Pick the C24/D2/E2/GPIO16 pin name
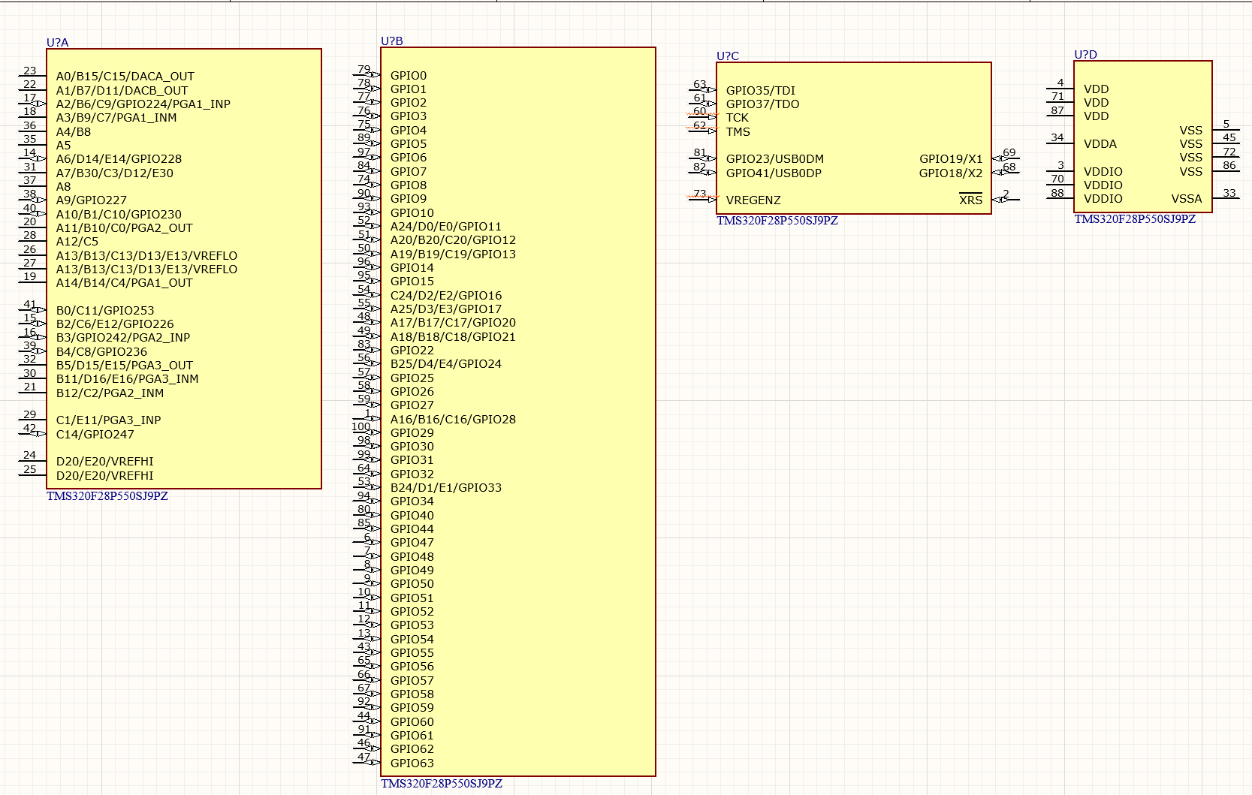 pyautogui.click(x=446, y=296)
